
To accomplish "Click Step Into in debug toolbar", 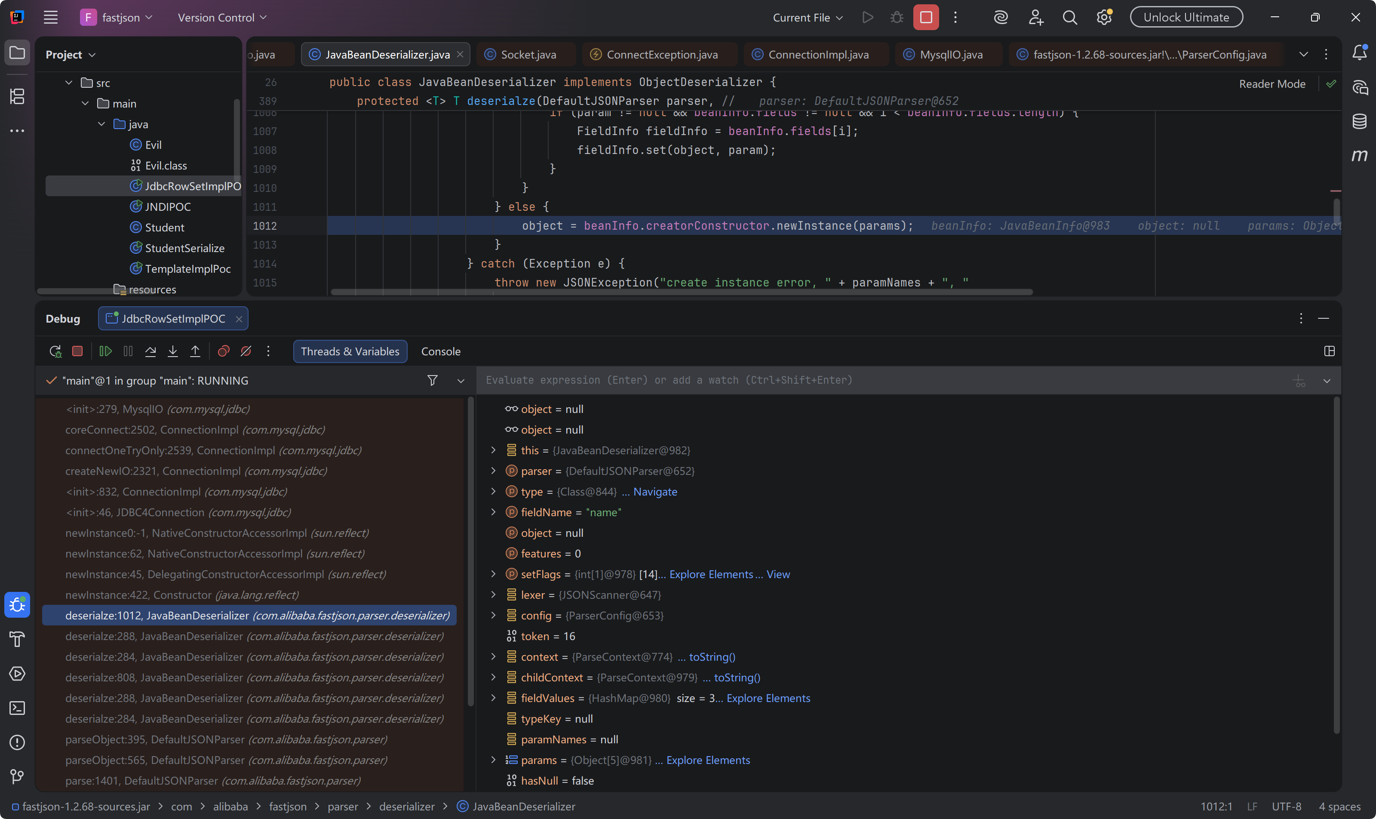I will pos(173,351).
